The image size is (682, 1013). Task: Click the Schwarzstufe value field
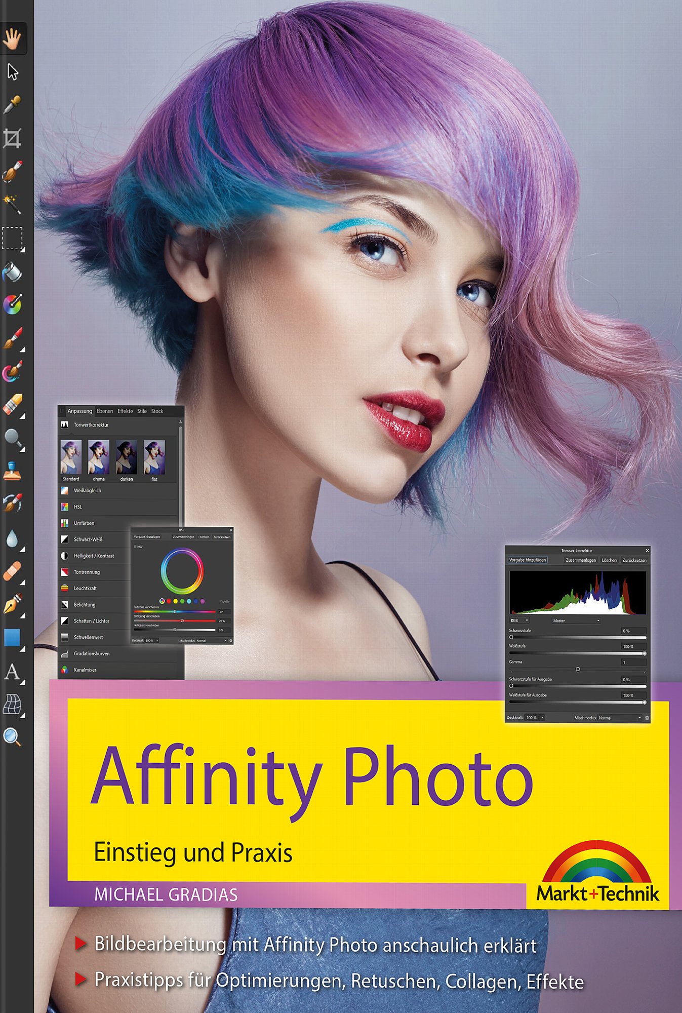(x=634, y=631)
